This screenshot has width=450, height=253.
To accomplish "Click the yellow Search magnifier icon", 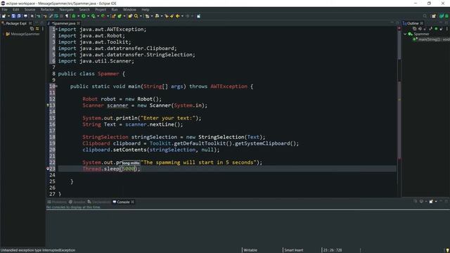I will pyautogui.click(x=136, y=16).
